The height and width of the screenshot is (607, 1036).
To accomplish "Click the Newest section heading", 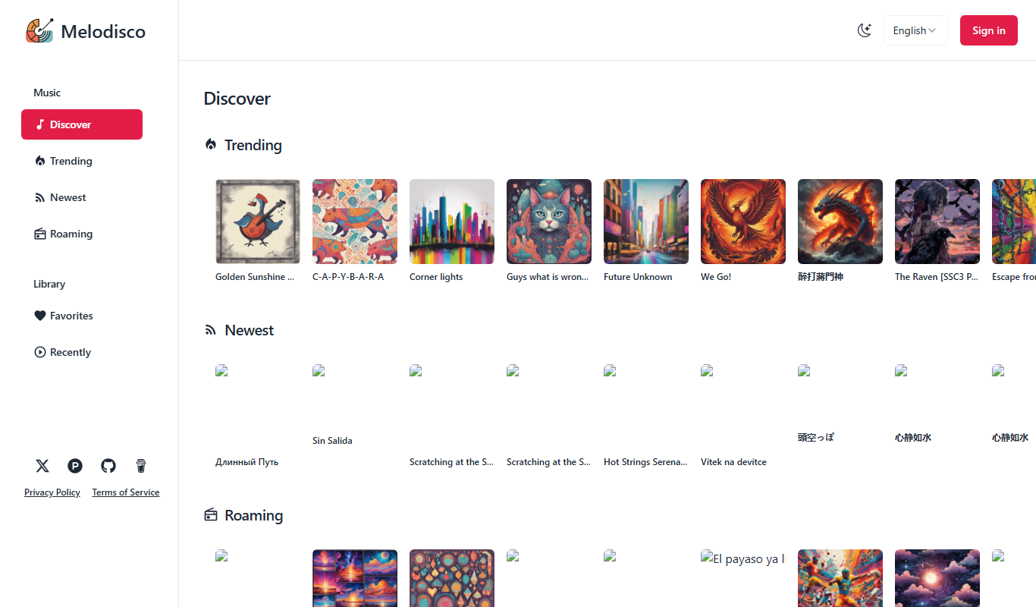I will point(250,330).
